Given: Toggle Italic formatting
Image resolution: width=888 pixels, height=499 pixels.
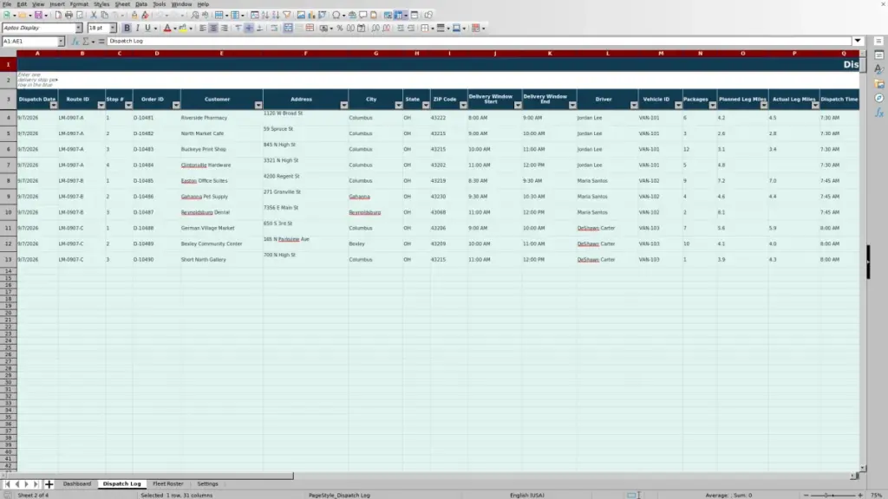Looking at the screenshot, I should [x=137, y=28].
